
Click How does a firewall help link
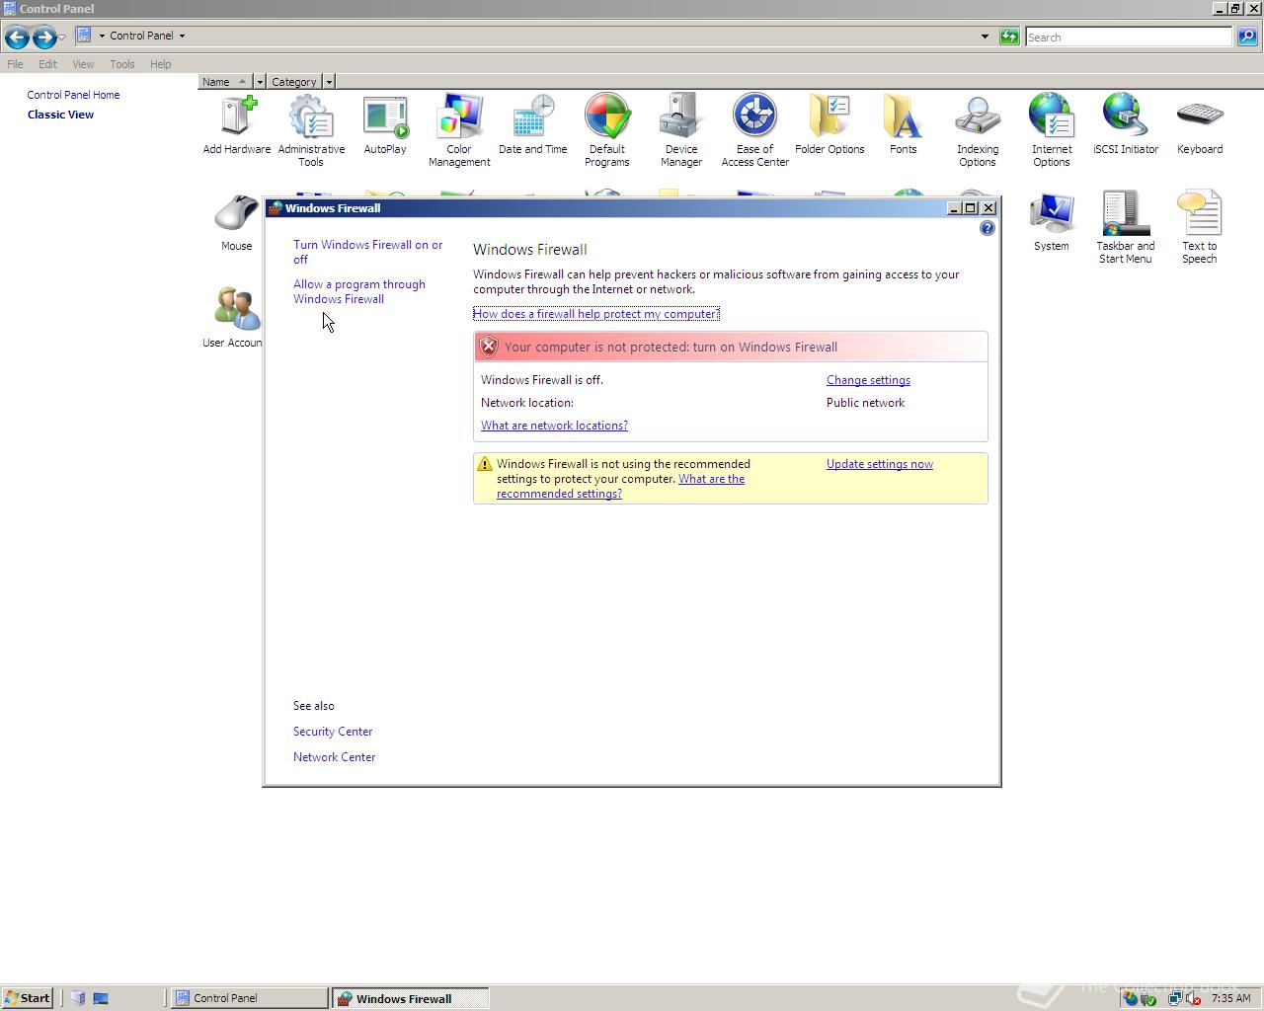(596, 314)
